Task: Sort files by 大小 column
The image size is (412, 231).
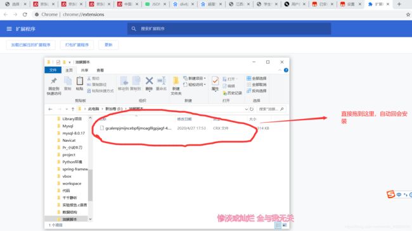Action: tap(252, 119)
